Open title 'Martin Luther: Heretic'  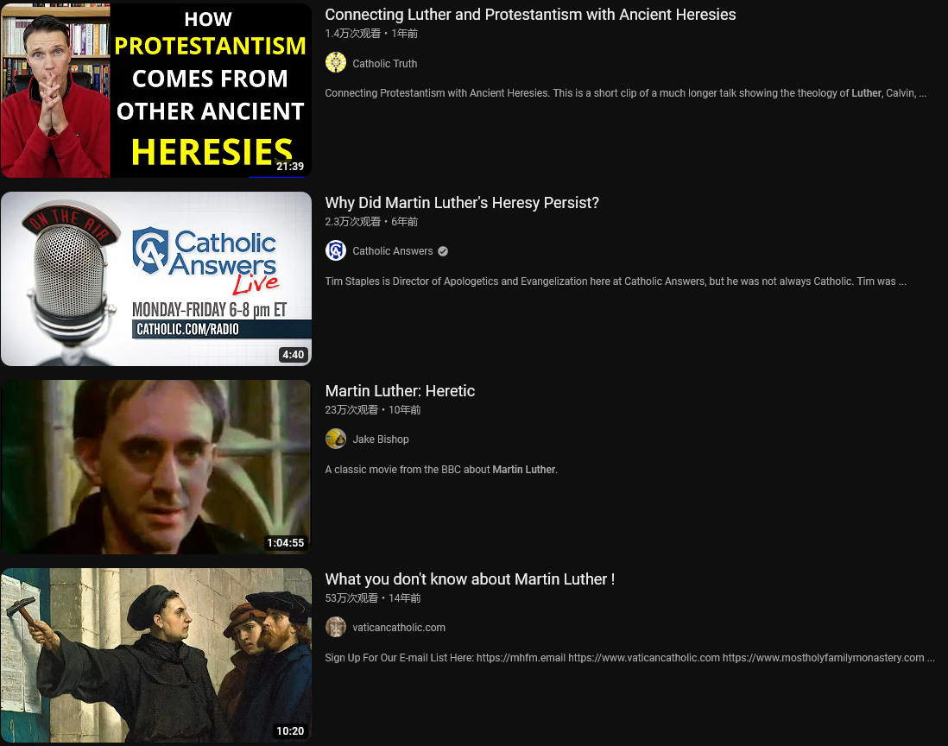pos(400,391)
